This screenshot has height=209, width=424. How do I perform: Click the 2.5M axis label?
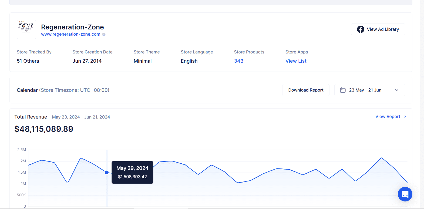22,150
